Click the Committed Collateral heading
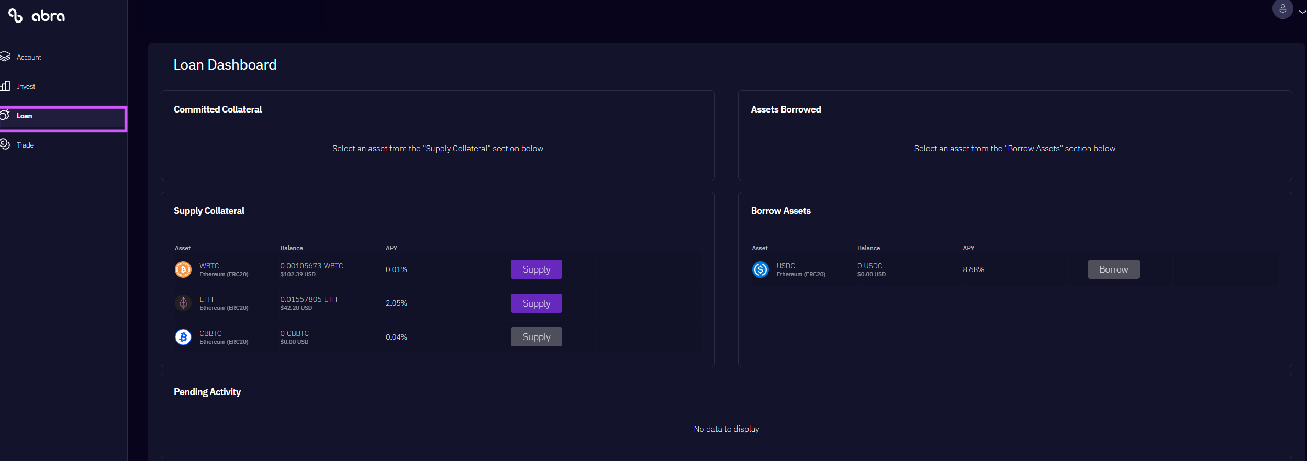1307x461 pixels. pyautogui.click(x=218, y=109)
